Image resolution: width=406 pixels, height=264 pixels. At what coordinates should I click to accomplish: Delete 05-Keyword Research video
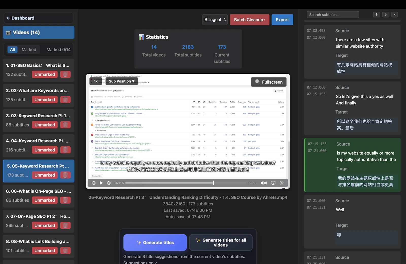click(x=65, y=175)
